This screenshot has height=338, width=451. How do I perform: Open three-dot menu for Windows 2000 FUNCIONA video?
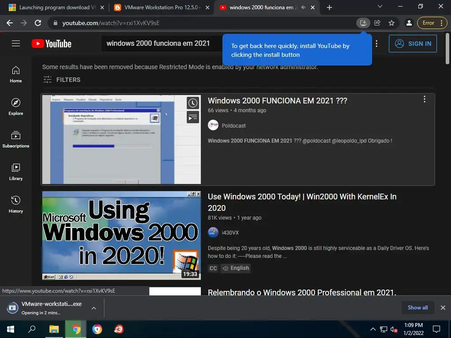click(x=424, y=99)
